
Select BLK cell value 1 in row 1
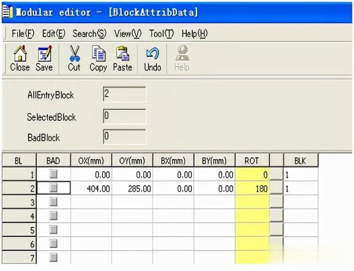(301, 174)
